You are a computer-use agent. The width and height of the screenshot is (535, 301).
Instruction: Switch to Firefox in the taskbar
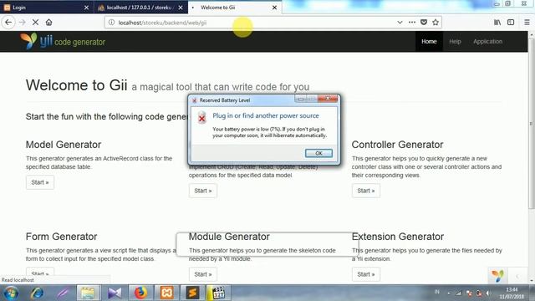click(x=140, y=293)
